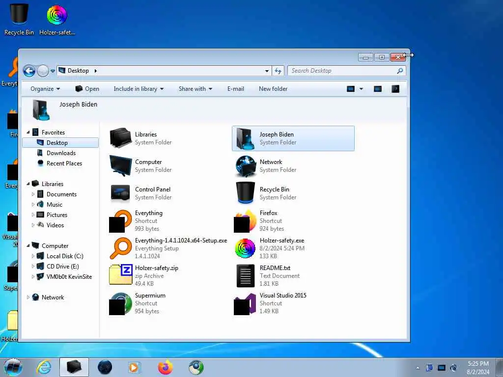Click the E-mail toolbar button
The height and width of the screenshot is (377, 503).
click(x=236, y=89)
